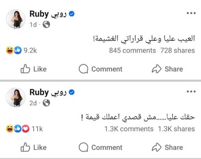The height and width of the screenshot is (159, 201).
Task: Open the three-dots menu on the second post
Action: [x=191, y=91]
